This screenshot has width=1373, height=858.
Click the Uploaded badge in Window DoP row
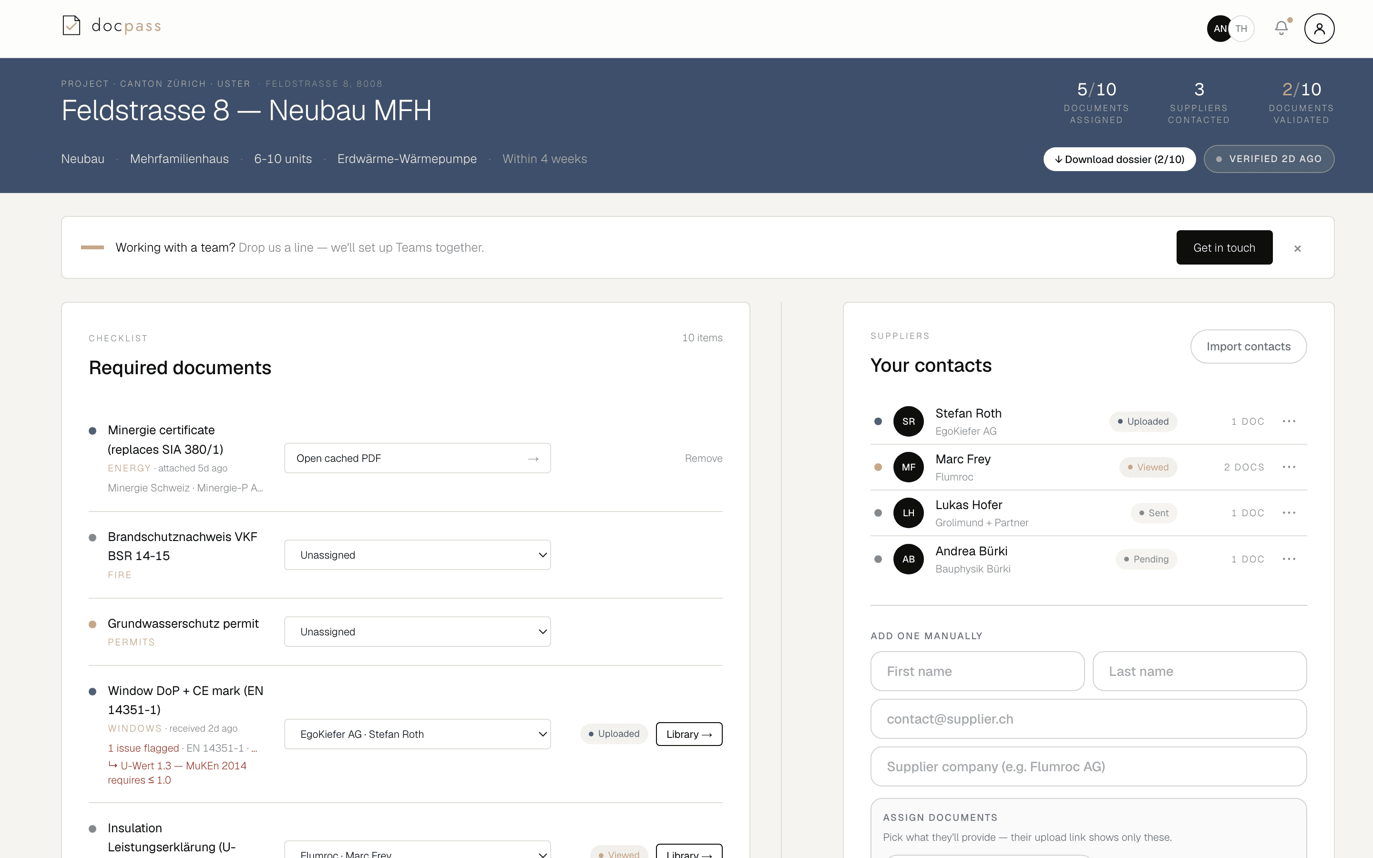coord(614,734)
